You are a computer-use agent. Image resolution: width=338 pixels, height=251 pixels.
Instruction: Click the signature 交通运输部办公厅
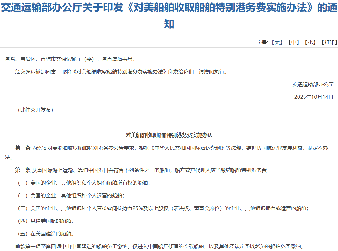pyautogui.click(x=312, y=84)
